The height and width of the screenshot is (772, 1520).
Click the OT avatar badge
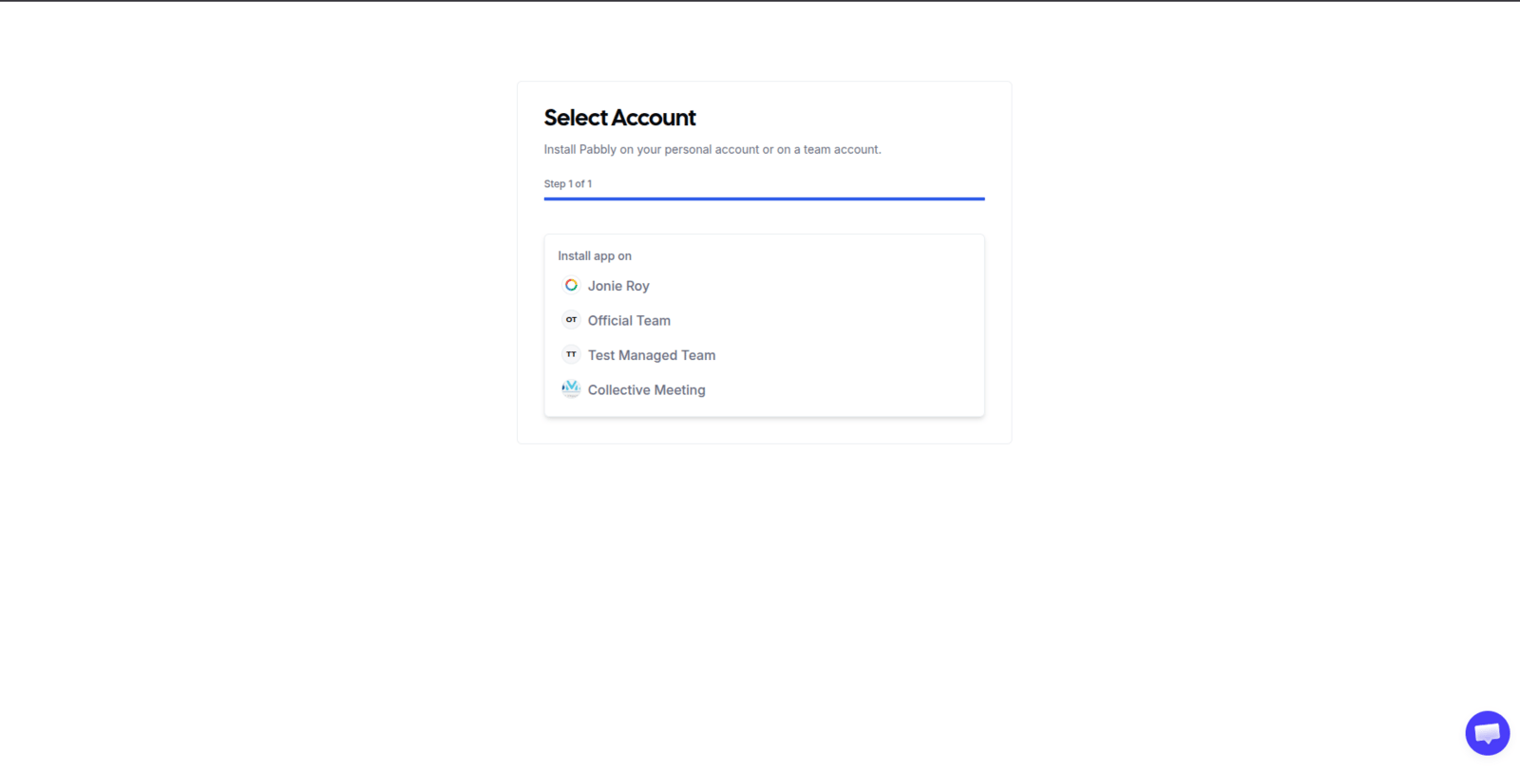coord(571,320)
